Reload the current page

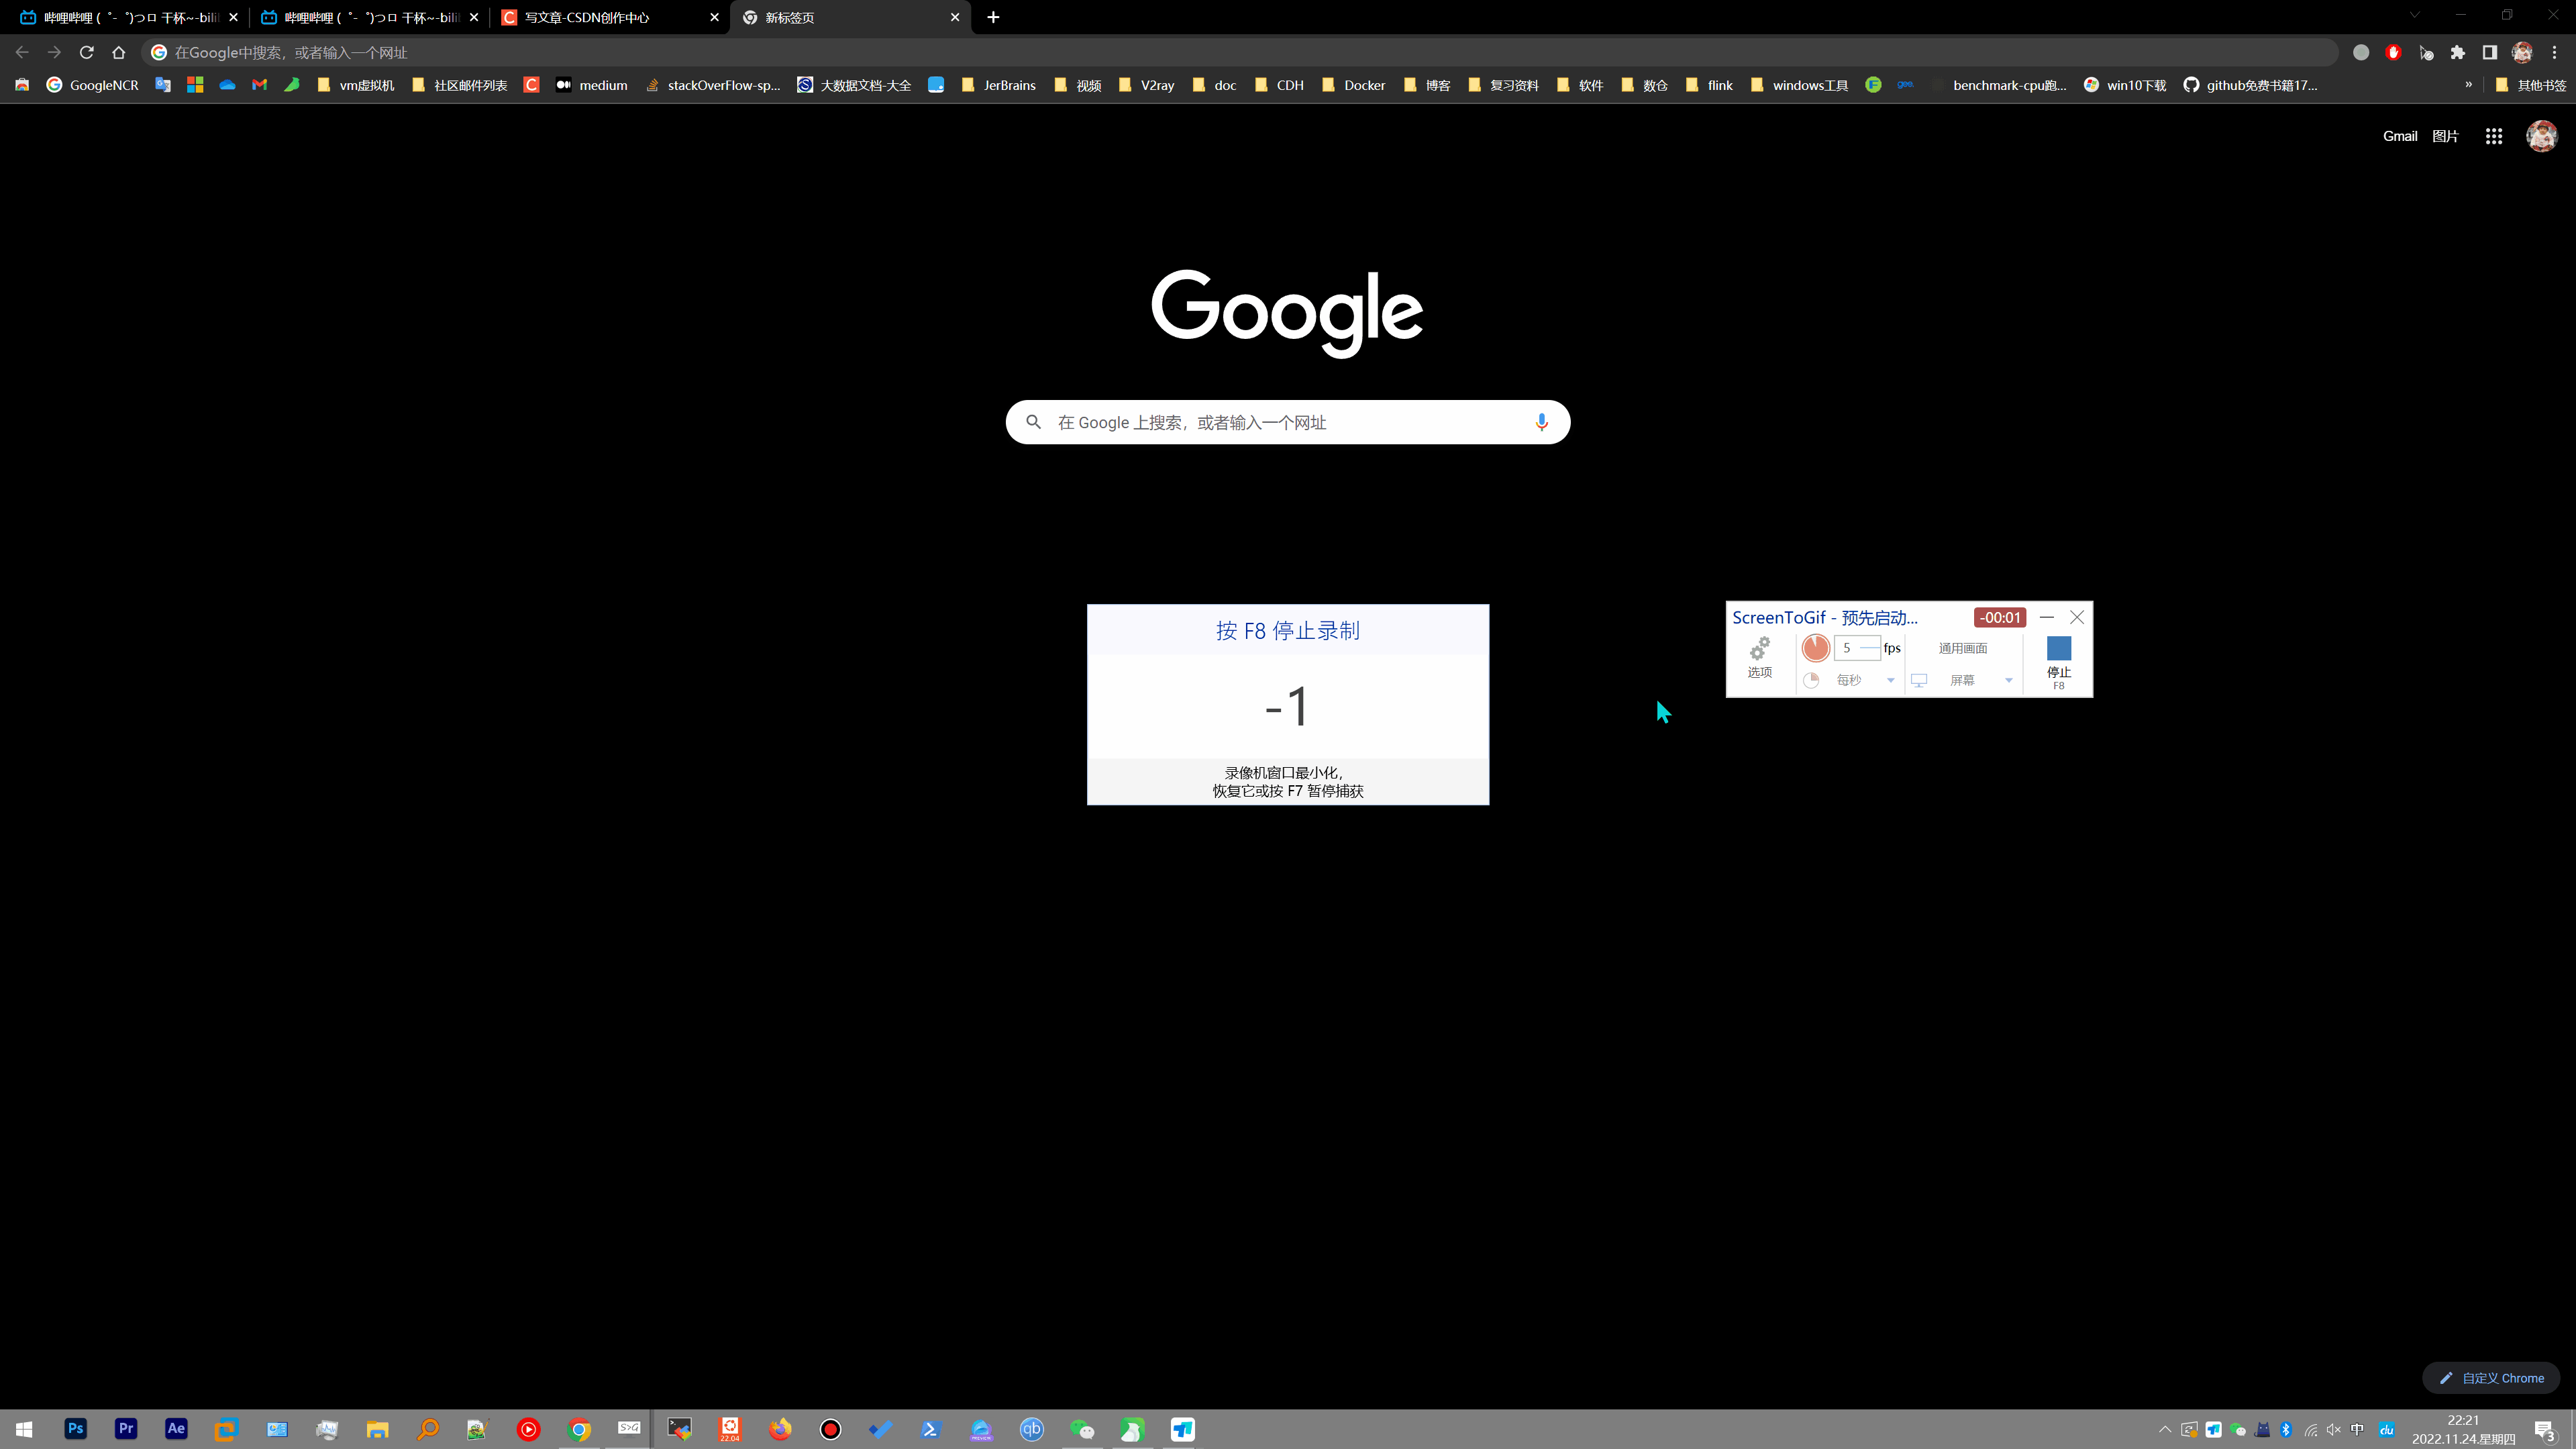tap(87, 52)
